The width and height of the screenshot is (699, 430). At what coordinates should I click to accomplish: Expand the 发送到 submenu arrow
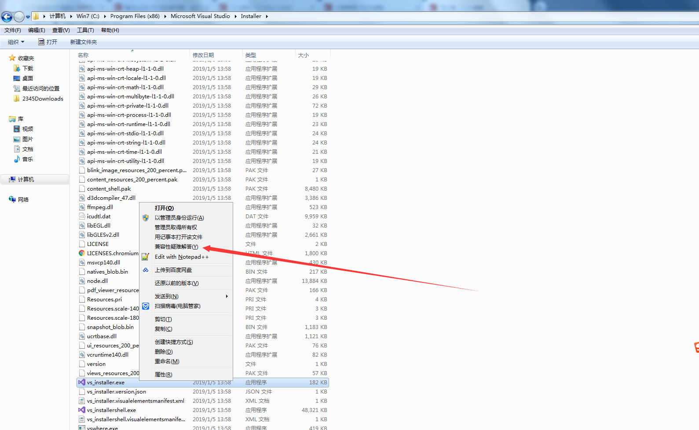[227, 296]
